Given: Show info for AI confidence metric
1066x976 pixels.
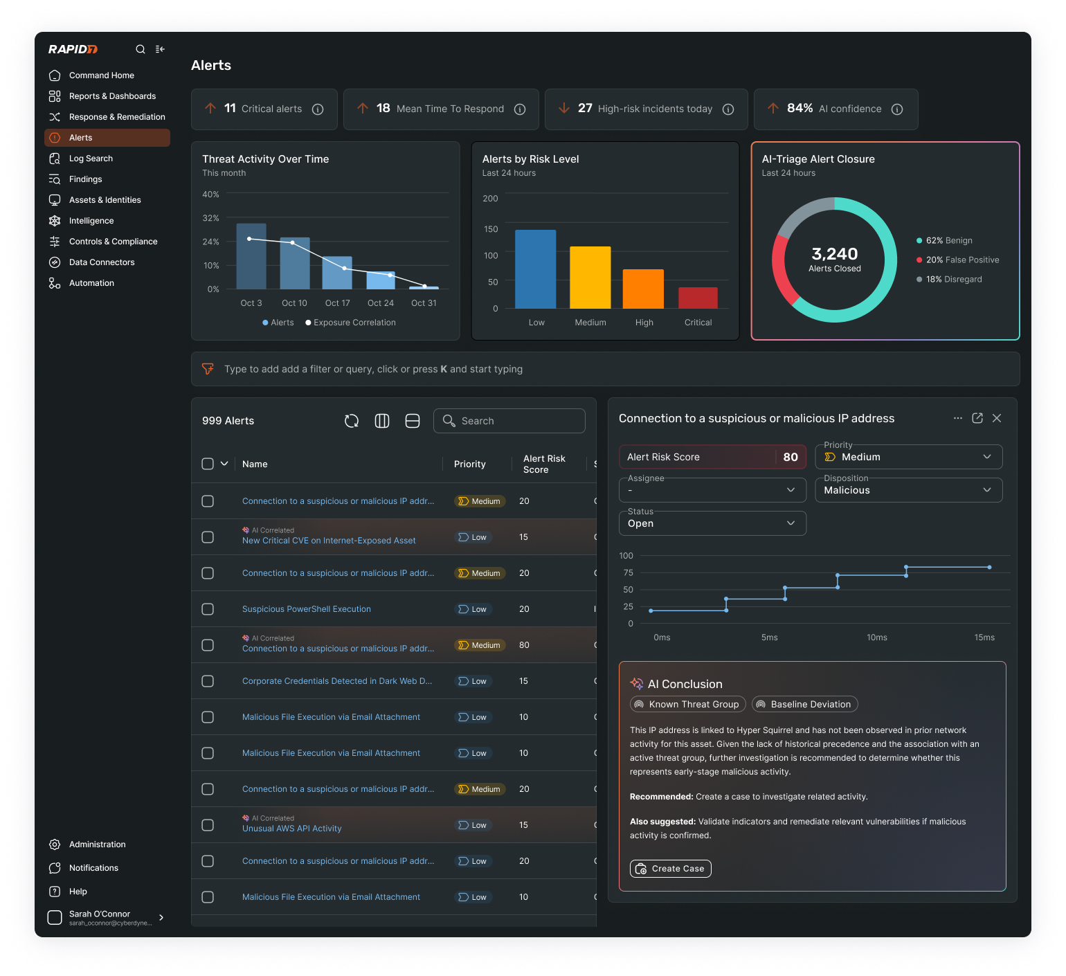Looking at the screenshot, I should tap(897, 109).
